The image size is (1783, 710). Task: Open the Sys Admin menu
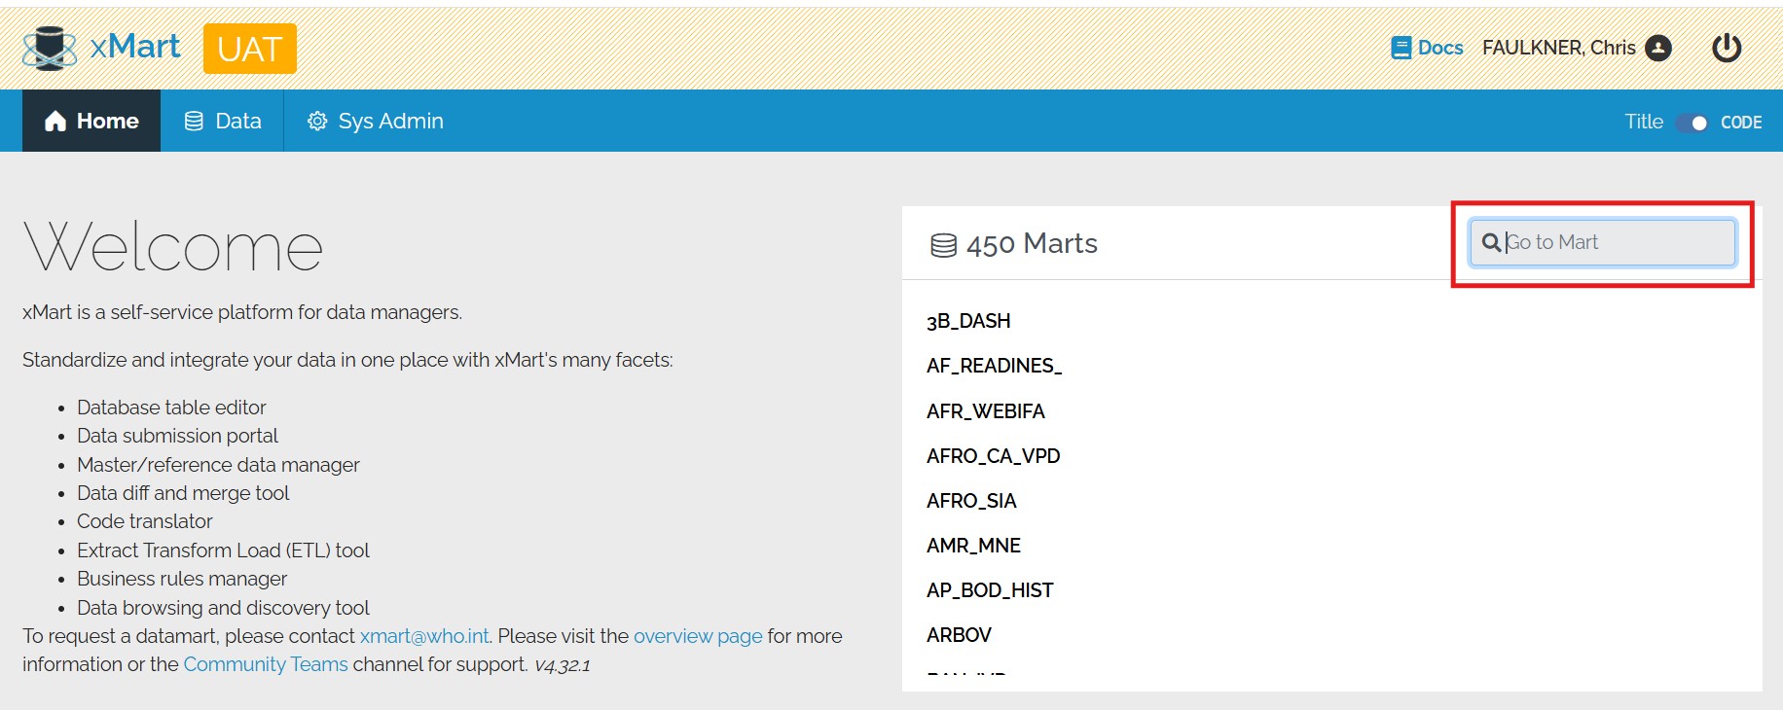[x=376, y=121]
